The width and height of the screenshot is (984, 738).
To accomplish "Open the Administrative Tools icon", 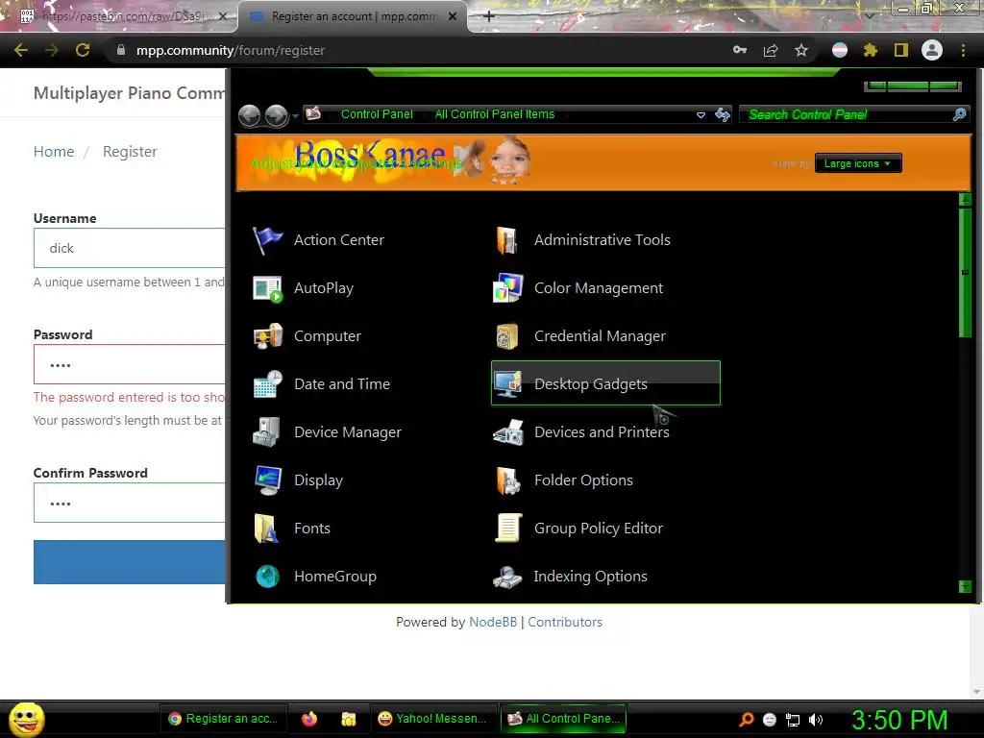I will (x=507, y=239).
